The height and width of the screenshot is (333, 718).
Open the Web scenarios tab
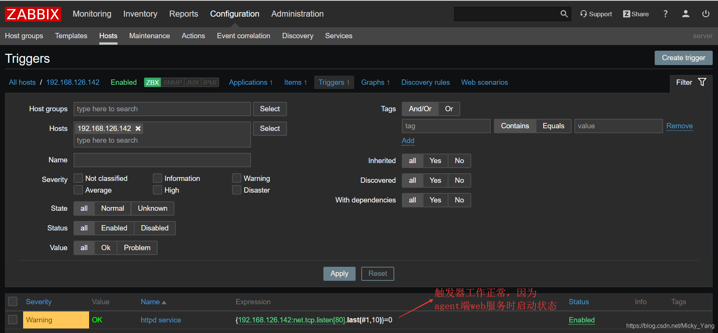tap(484, 82)
